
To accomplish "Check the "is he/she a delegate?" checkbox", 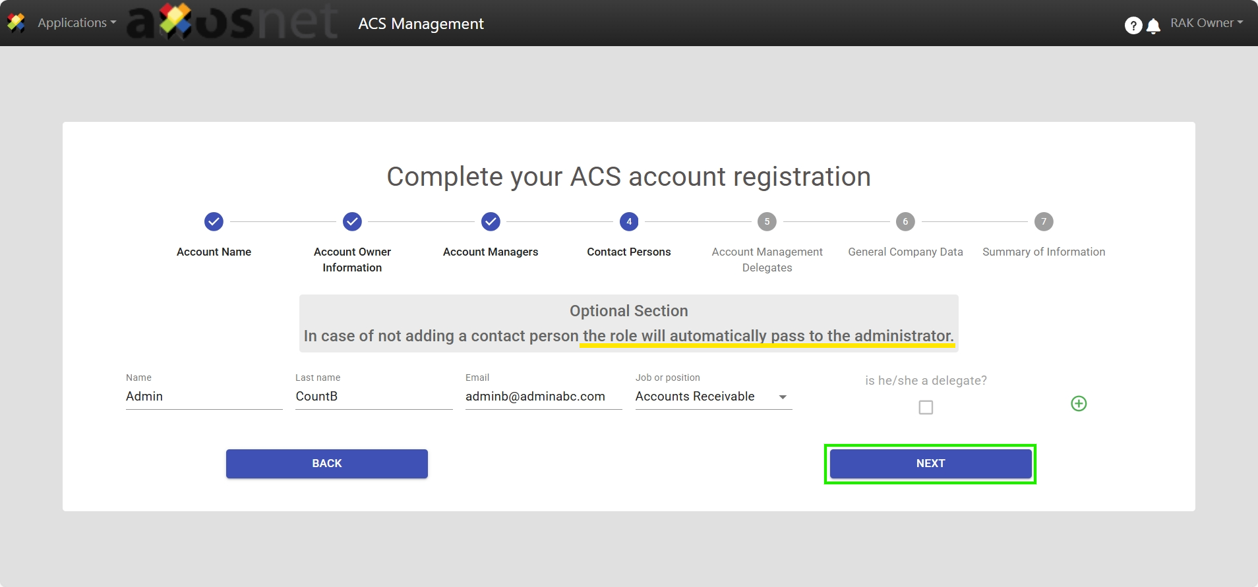I will [926, 408].
